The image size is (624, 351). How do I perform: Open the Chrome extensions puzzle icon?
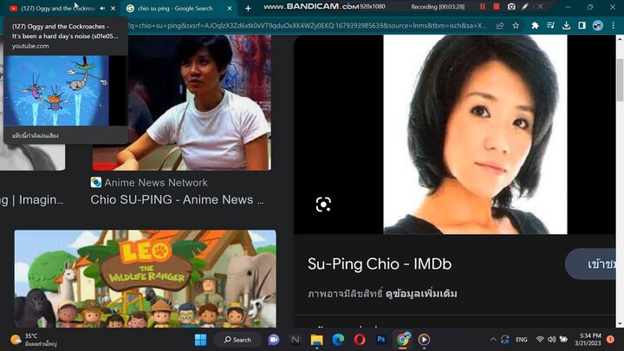tap(536, 25)
